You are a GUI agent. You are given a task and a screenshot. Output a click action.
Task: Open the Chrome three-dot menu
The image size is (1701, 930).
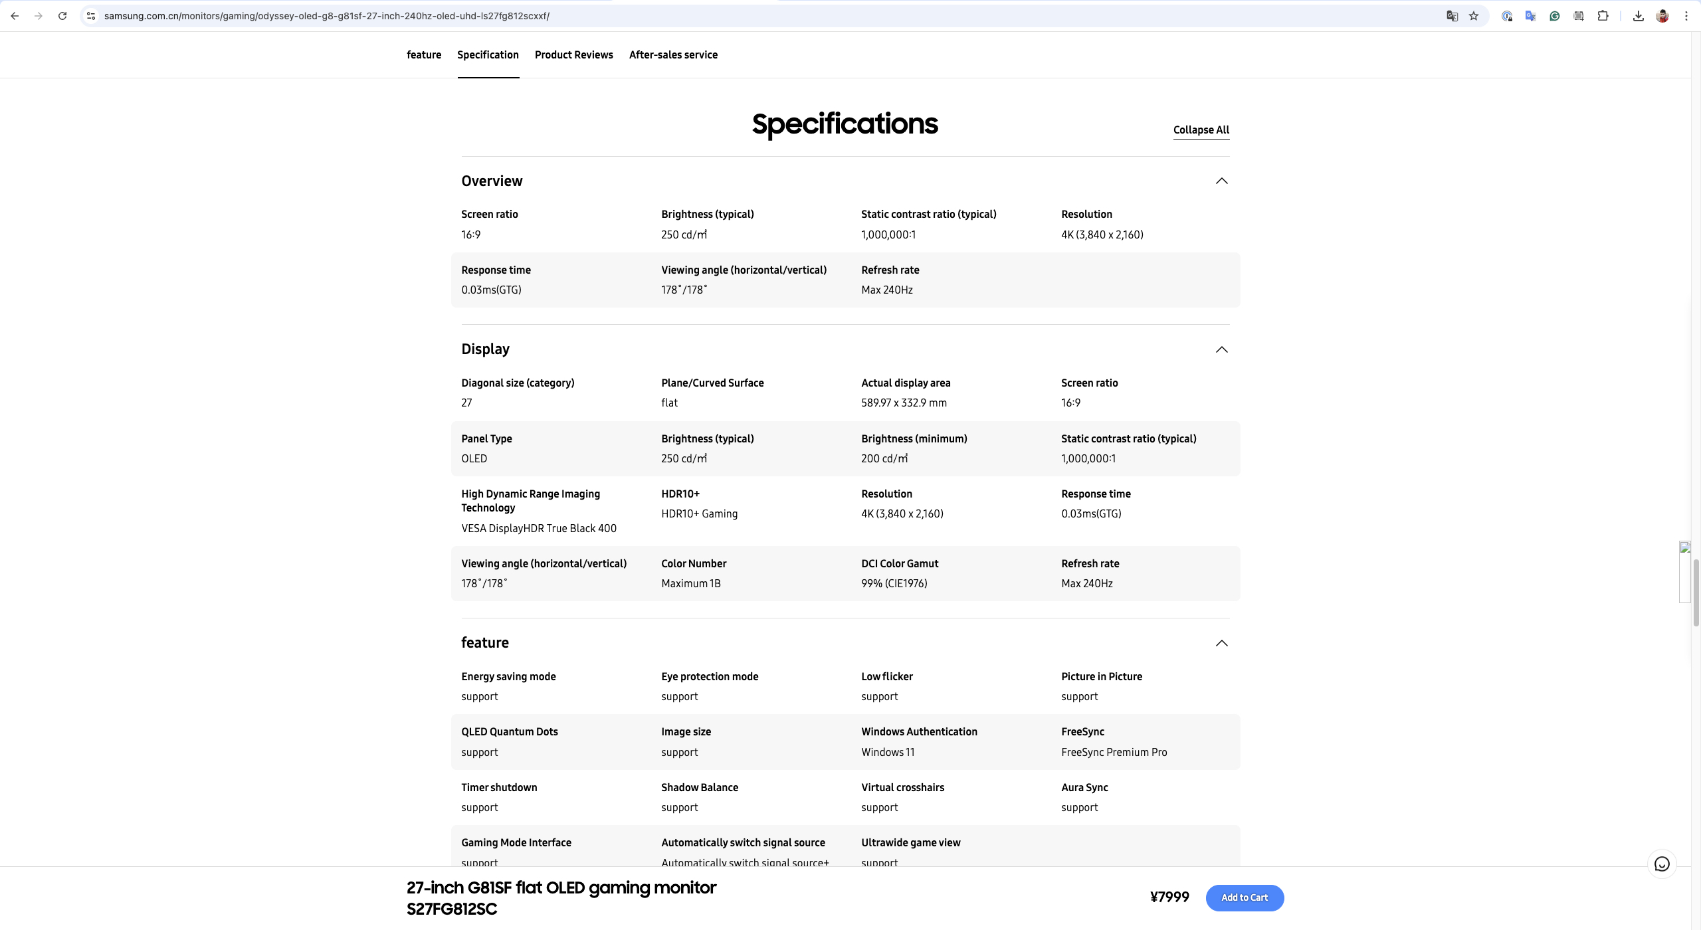(1686, 16)
